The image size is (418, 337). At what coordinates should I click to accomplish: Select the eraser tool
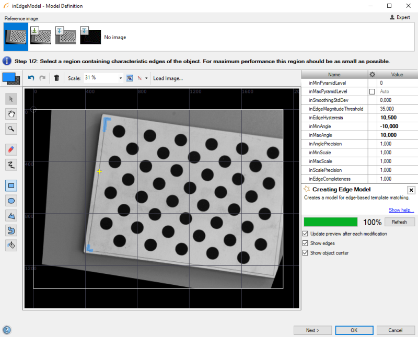coord(11,149)
